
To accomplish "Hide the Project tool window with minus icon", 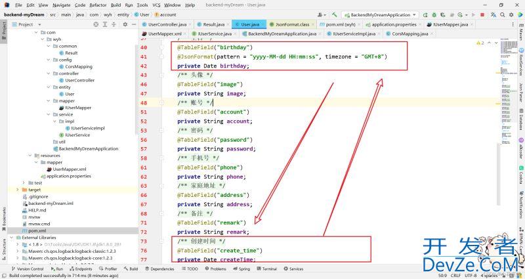I will [134, 24].
